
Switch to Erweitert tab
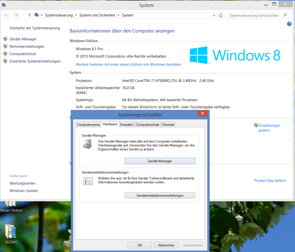pyautogui.click(x=127, y=125)
